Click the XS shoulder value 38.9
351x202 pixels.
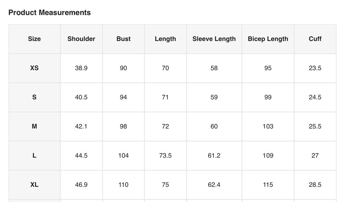(x=81, y=68)
